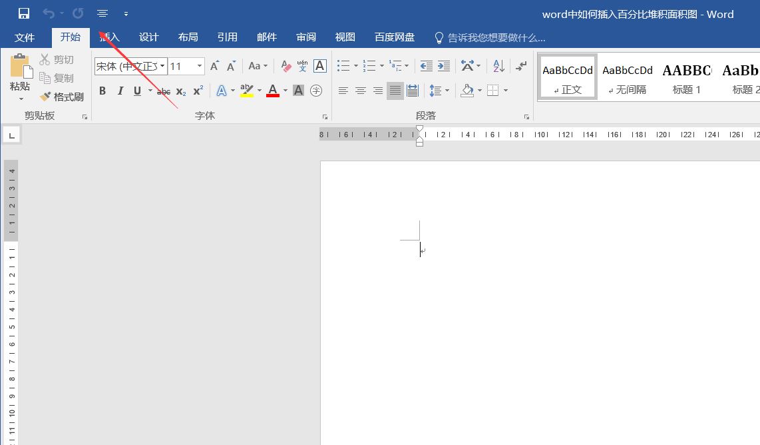Enable center alignment
Viewport: 760px width, 445px height.
coord(360,91)
